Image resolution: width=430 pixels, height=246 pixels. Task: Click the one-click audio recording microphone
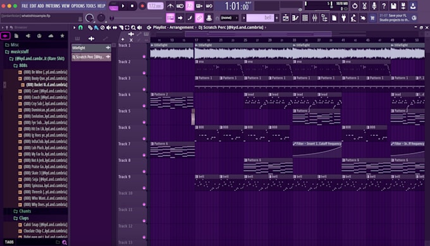click(x=374, y=6)
